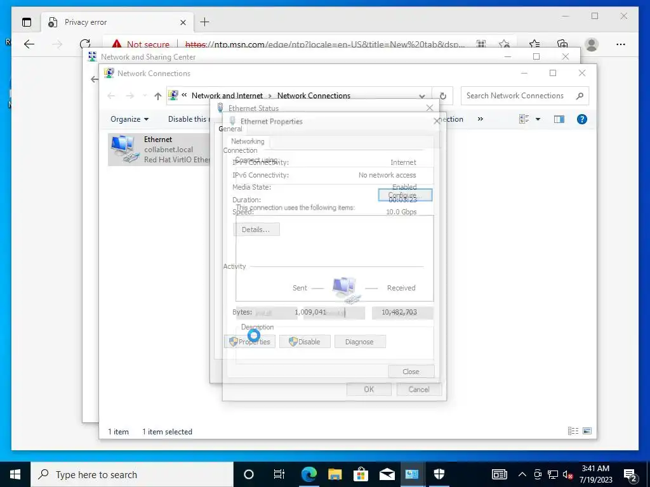The image size is (650, 487).
Task: Click the Edge profile avatar icon
Action: point(592,44)
